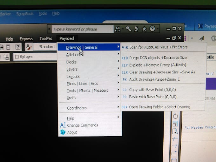Click the binoculars search icon

tap(118, 29)
